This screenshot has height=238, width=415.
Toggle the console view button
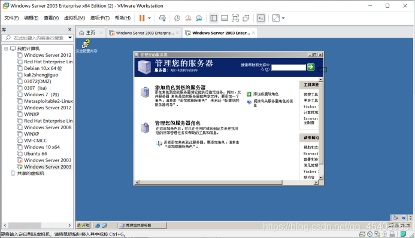261,18
